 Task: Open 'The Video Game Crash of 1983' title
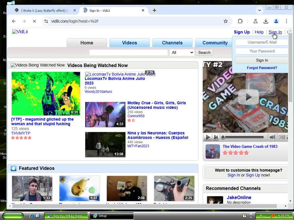[x=250, y=146]
